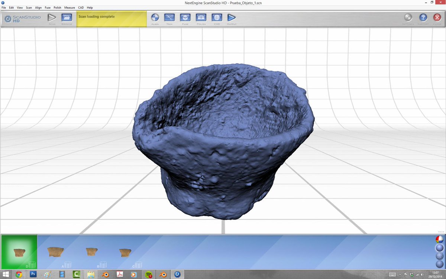Open the Align menu
Screen dimensions: 446x279
[38, 7]
